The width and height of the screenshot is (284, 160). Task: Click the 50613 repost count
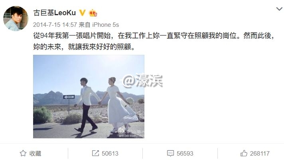[110, 154]
